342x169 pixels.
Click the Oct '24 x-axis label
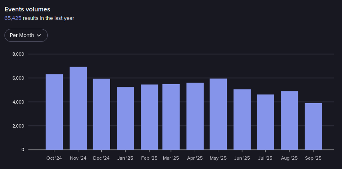click(54, 158)
